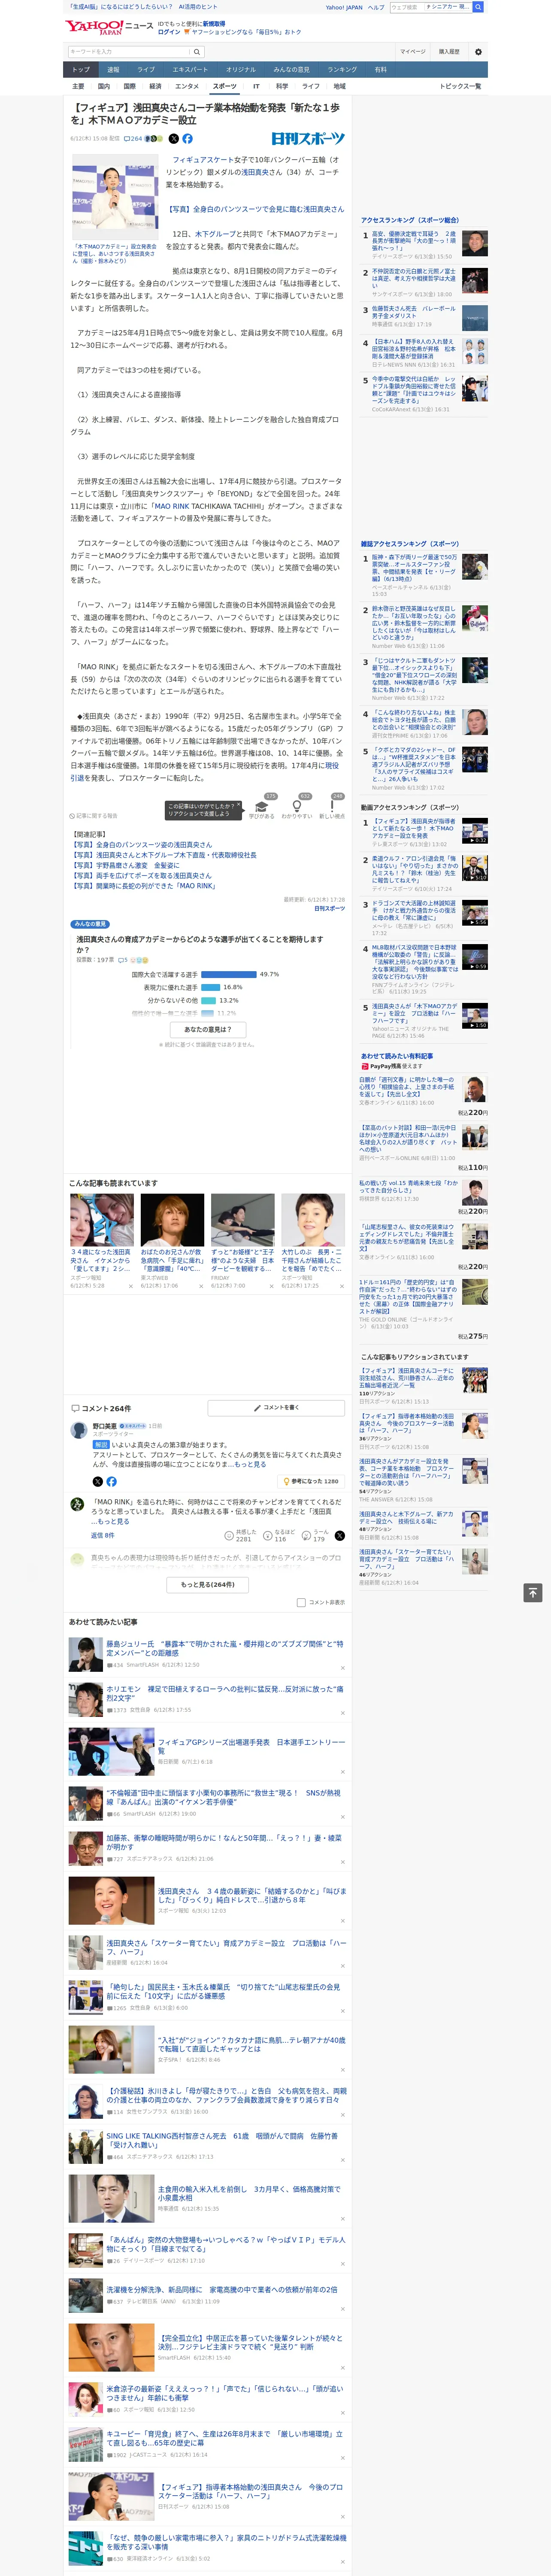Click 記事に関する報告 report icon link
This screenshot has width=551, height=2576.
[x=93, y=816]
